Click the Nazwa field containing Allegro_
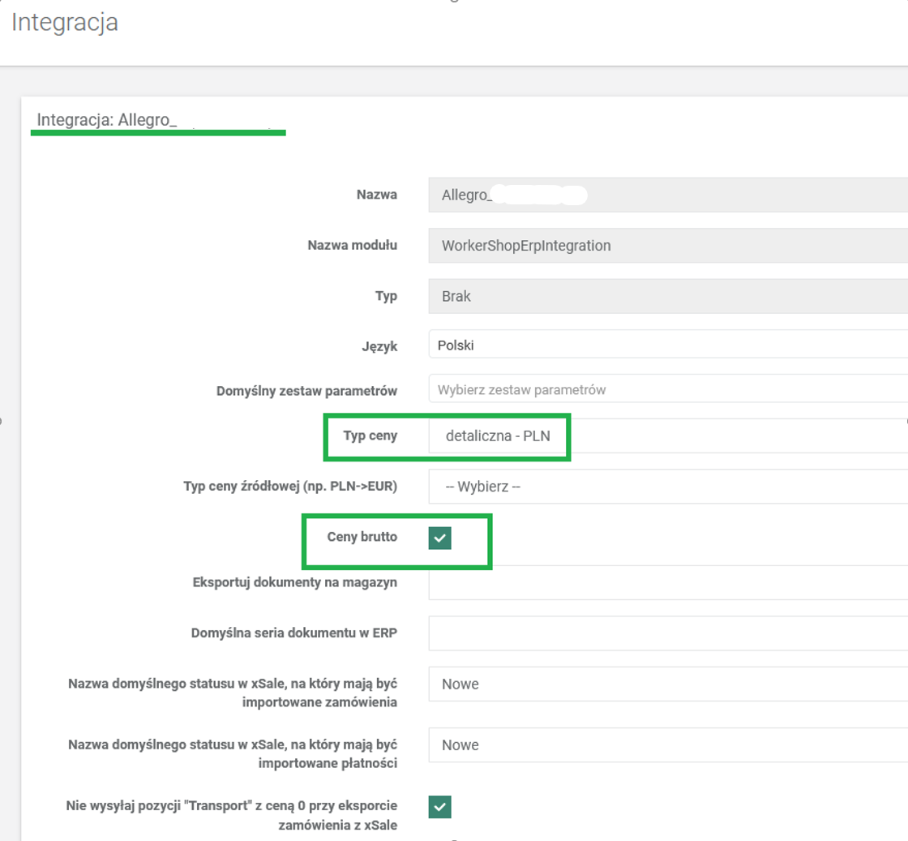Viewport: 908px width, 841px height. pos(665,195)
